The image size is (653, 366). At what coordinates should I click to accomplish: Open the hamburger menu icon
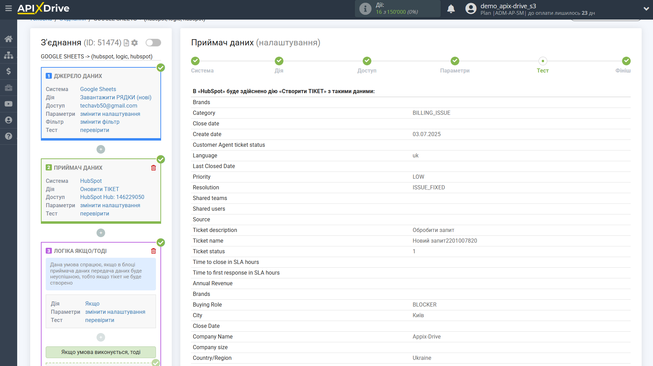(x=9, y=8)
